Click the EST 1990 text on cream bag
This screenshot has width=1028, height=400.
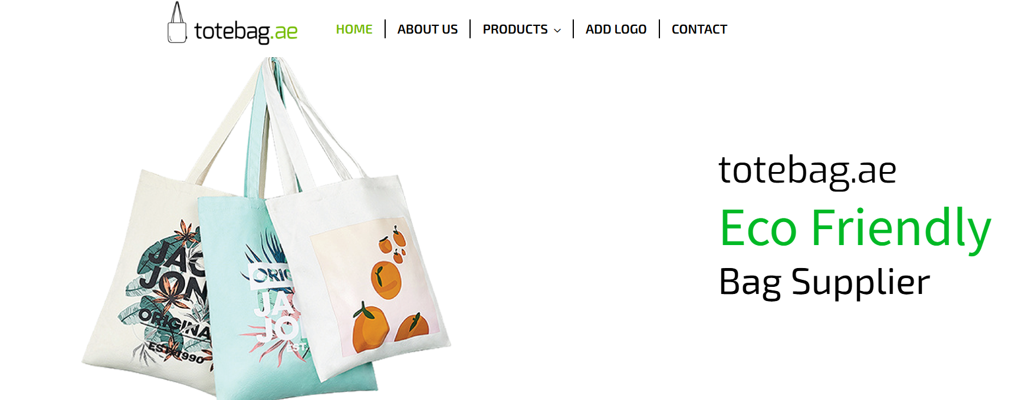176,352
